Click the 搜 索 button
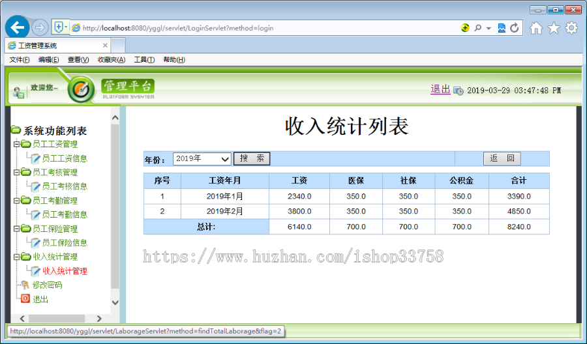The width and height of the screenshot is (587, 344). tap(252, 158)
